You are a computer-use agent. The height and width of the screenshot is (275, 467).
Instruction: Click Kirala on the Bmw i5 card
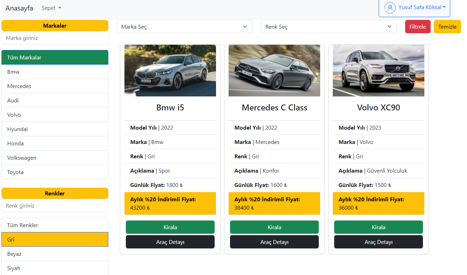[170, 227]
